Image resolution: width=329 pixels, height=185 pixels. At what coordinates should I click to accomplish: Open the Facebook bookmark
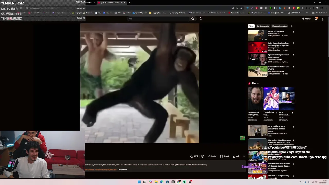tap(108, 13)
